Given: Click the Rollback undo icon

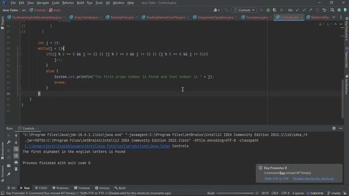Looking at the screenshot, I should tap(324, 10).
